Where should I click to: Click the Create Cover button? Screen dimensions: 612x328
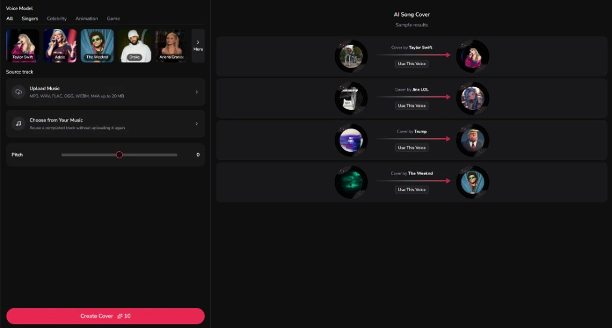click(x=105, y=316)
